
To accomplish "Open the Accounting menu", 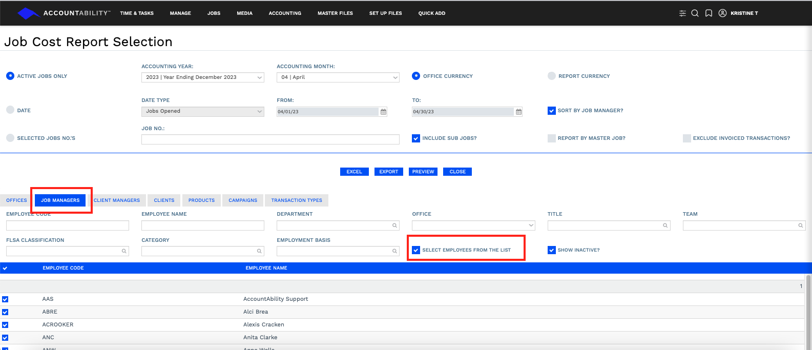I will [x=285, y=13].
